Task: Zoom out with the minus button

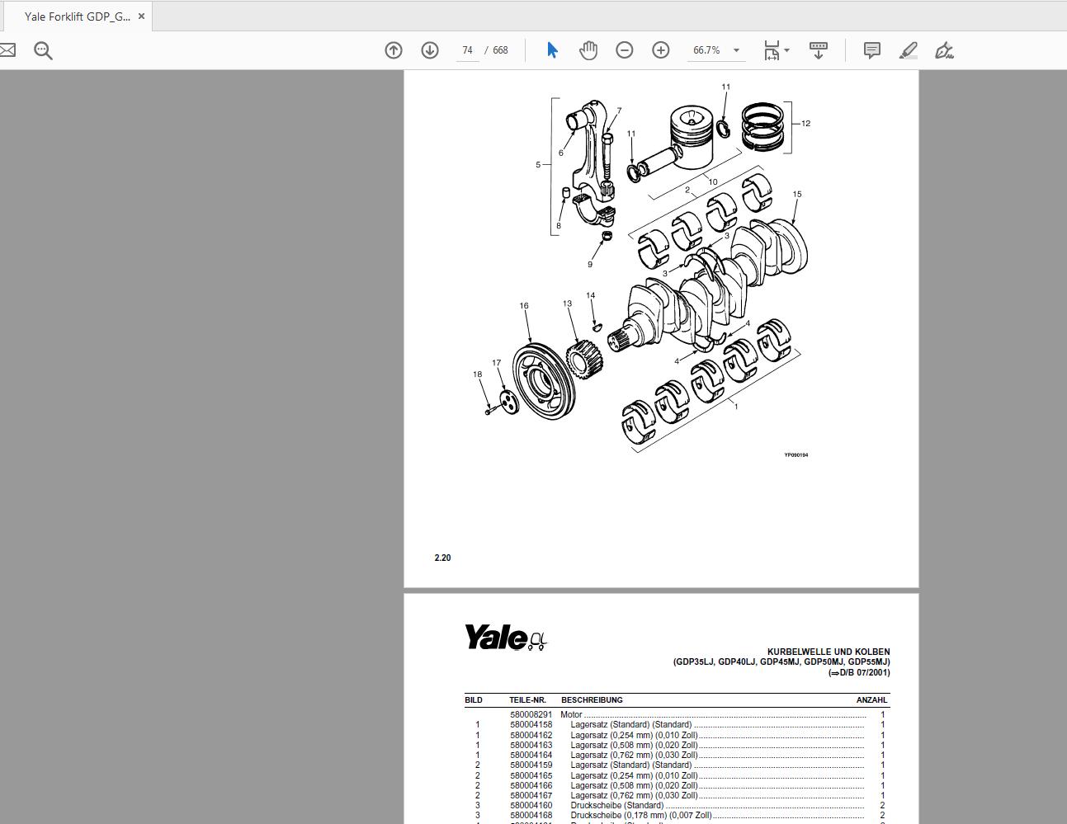Action: [x=625, y=50]
